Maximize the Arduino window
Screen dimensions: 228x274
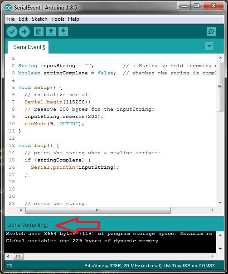(197, 6)
